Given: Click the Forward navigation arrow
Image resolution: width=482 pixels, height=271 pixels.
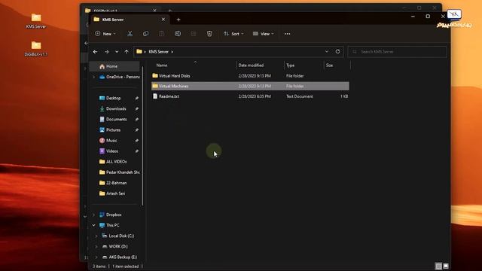Looking at the screenshot, I should (107, 52).
